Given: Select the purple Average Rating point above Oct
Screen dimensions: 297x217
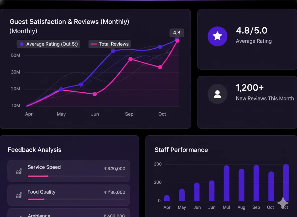Looking at the screenshot, I should pos(160,47).
